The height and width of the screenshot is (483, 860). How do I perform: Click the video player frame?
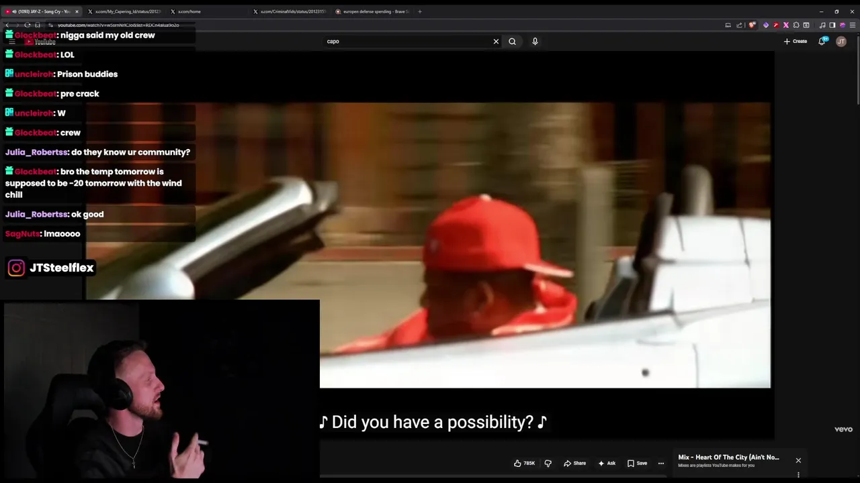(430, 245)
